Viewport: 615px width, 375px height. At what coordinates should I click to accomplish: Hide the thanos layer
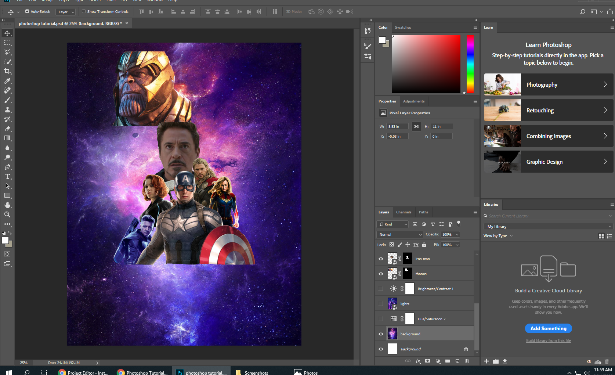(381, 274)
